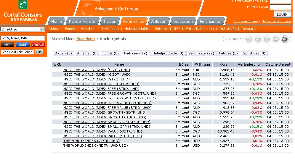Viewport: 295px width, 160px height.
Task: Focus the PIN/Passwort input field
Action: 280,7
